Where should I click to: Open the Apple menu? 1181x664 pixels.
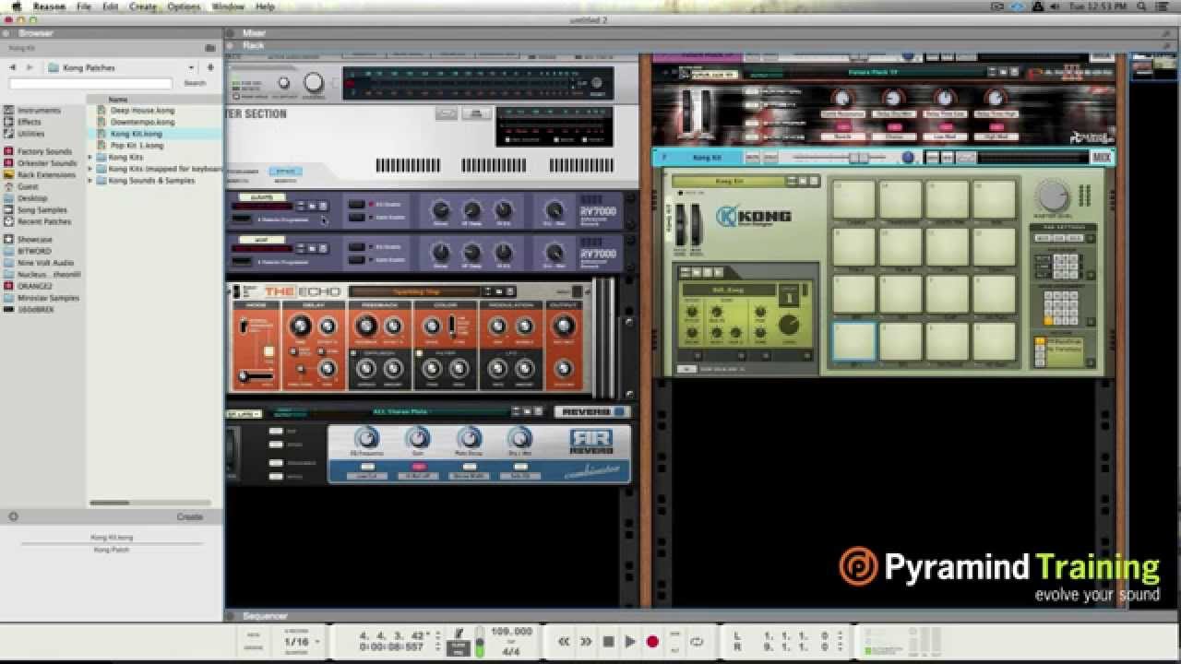point(16,6)
